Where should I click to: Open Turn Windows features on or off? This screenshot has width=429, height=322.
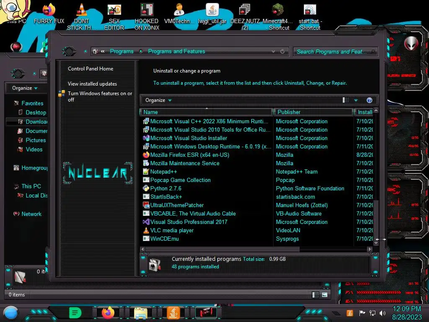click(100, 96)
